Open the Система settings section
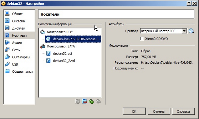199x119 pixels. tap(18, 21)
